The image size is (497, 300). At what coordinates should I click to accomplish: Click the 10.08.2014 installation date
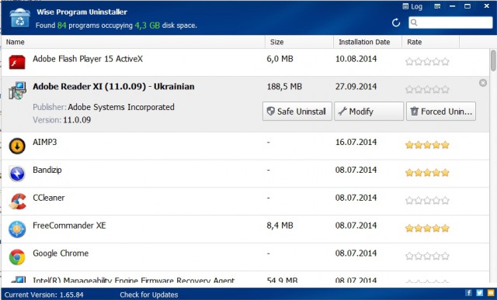click(x=356, y=59)
